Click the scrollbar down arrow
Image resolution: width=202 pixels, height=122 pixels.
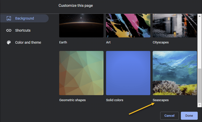[x=200, y=105]
